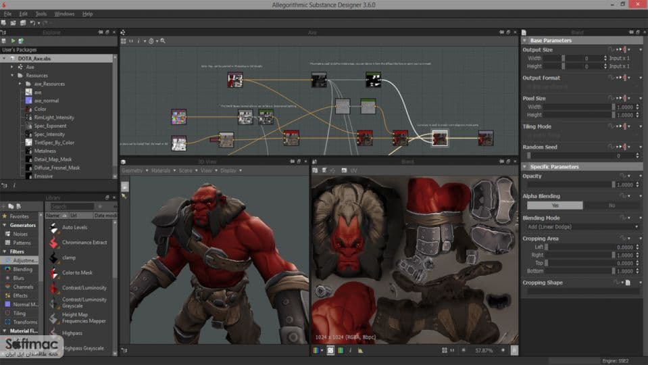Image resolution: width=648 pixels, height=365 pixels.
Task: Click the Opacity value stepper arrows
Action: tap(637, 185)
